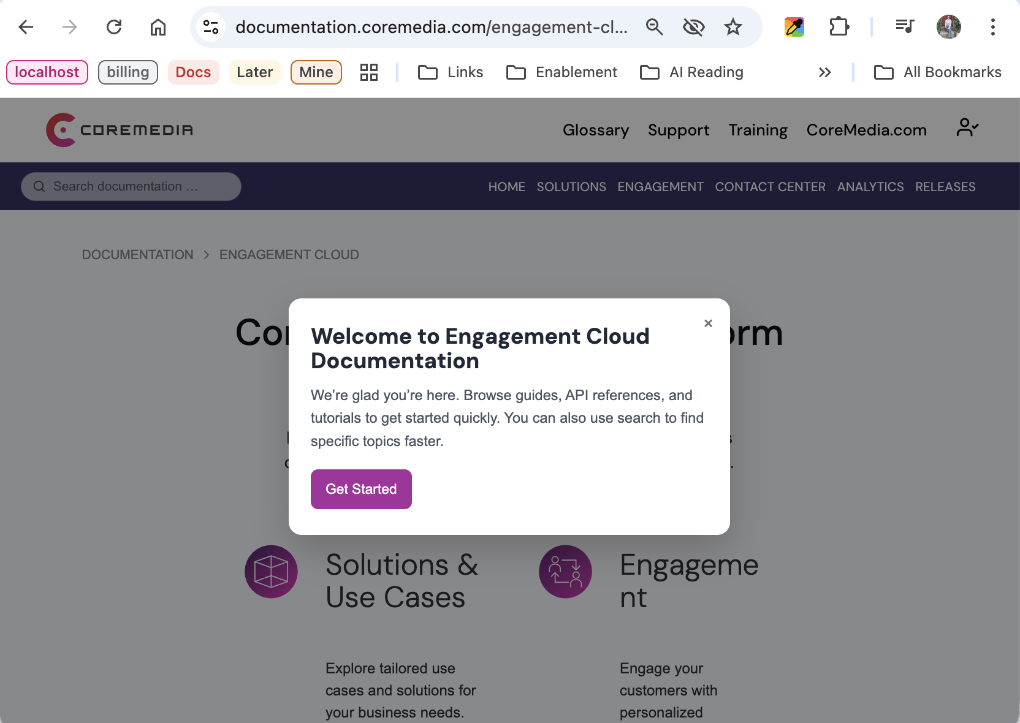Click the CoreMedia logo
This screenshot has width=1020, height=723.
pos(120,130)
